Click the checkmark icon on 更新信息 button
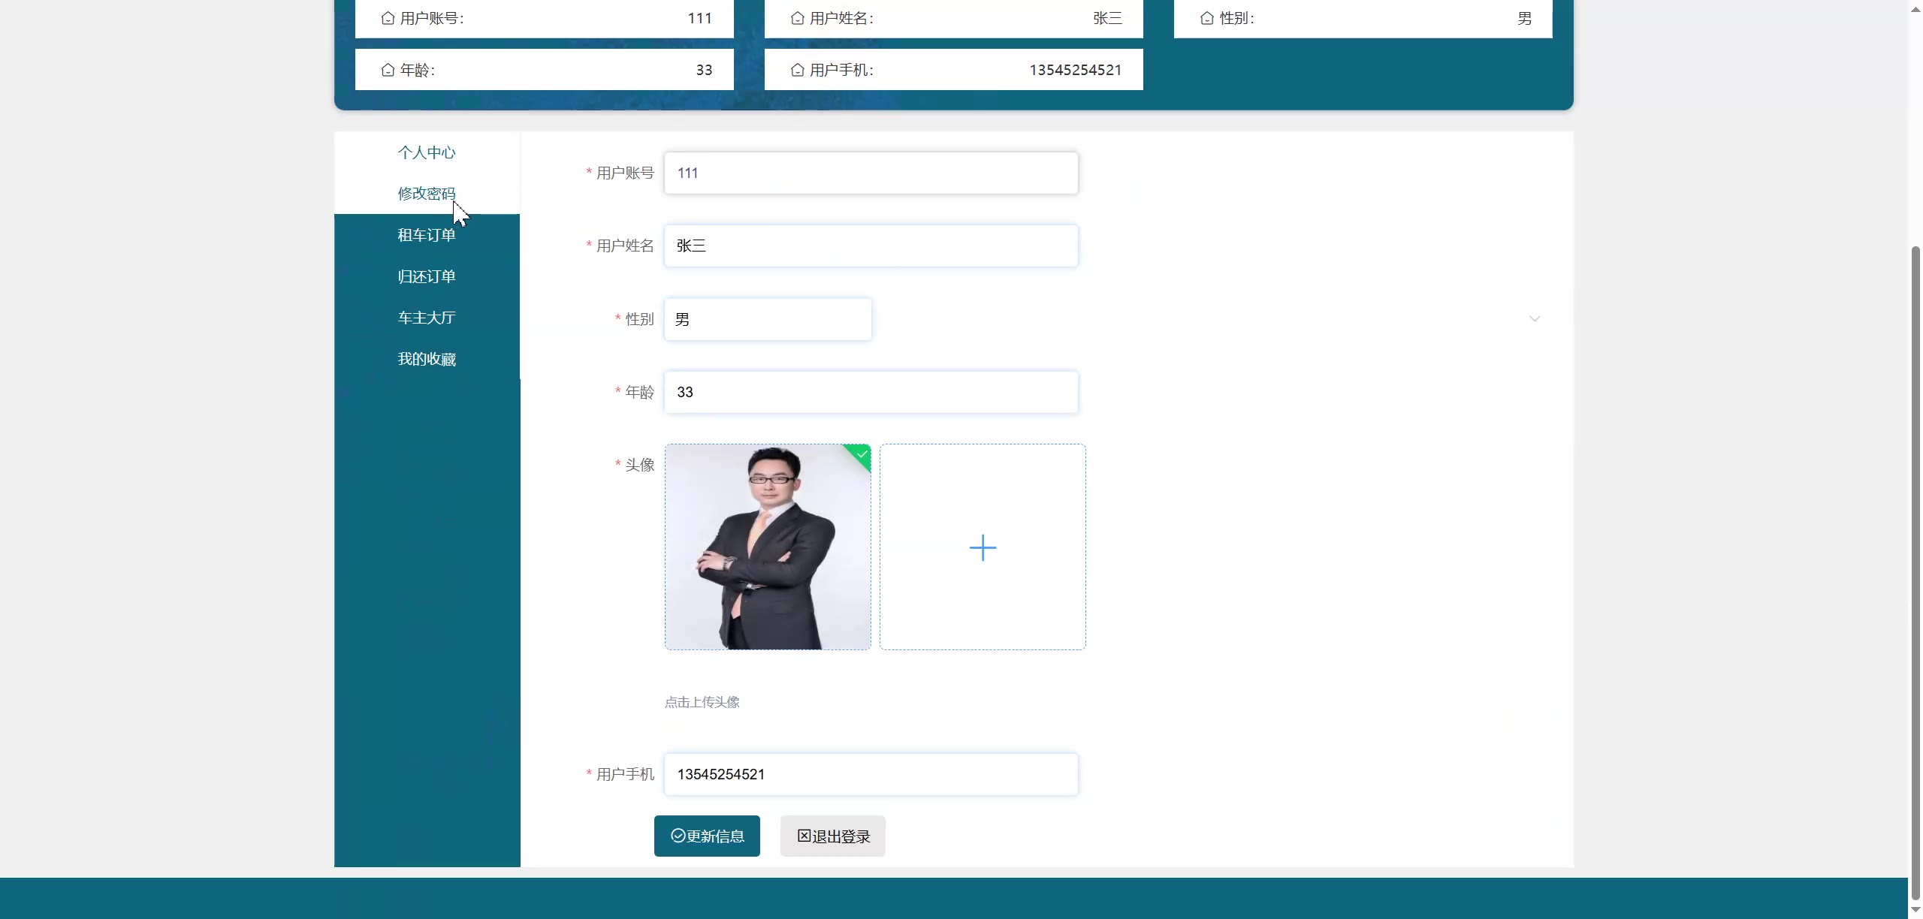This screenshot has height=919, width=1923. click(678, 836)
